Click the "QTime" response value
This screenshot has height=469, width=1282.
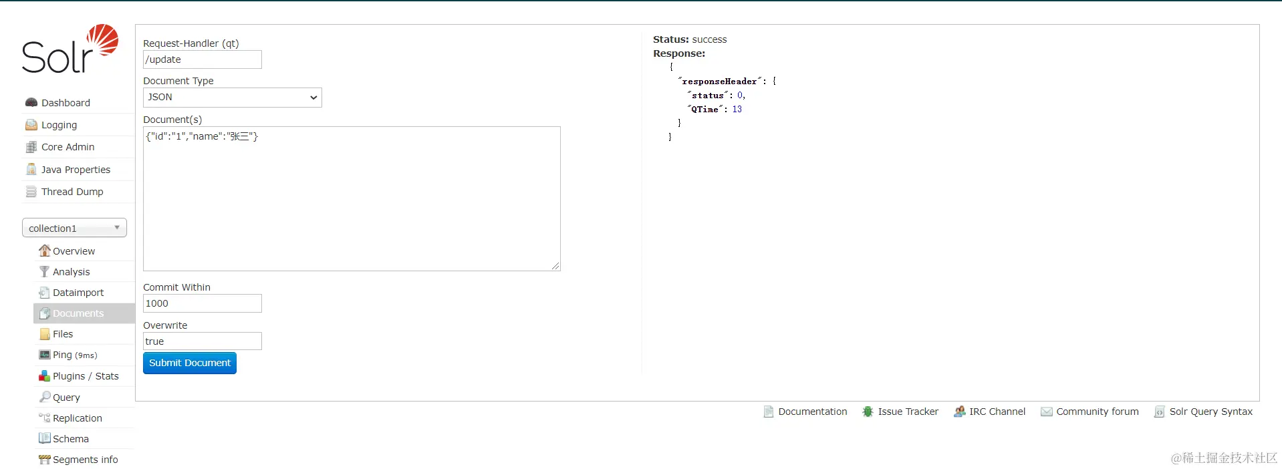[737, 109]
